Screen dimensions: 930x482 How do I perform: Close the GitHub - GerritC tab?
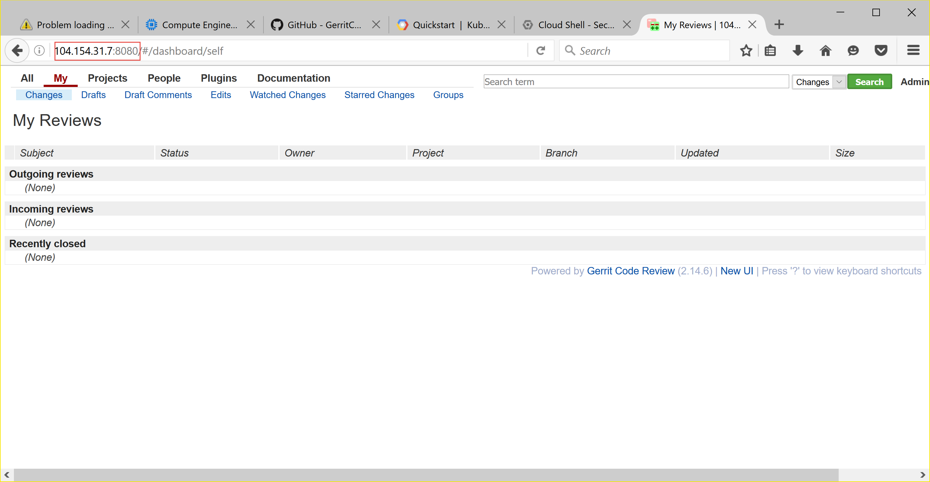point(376,24)
